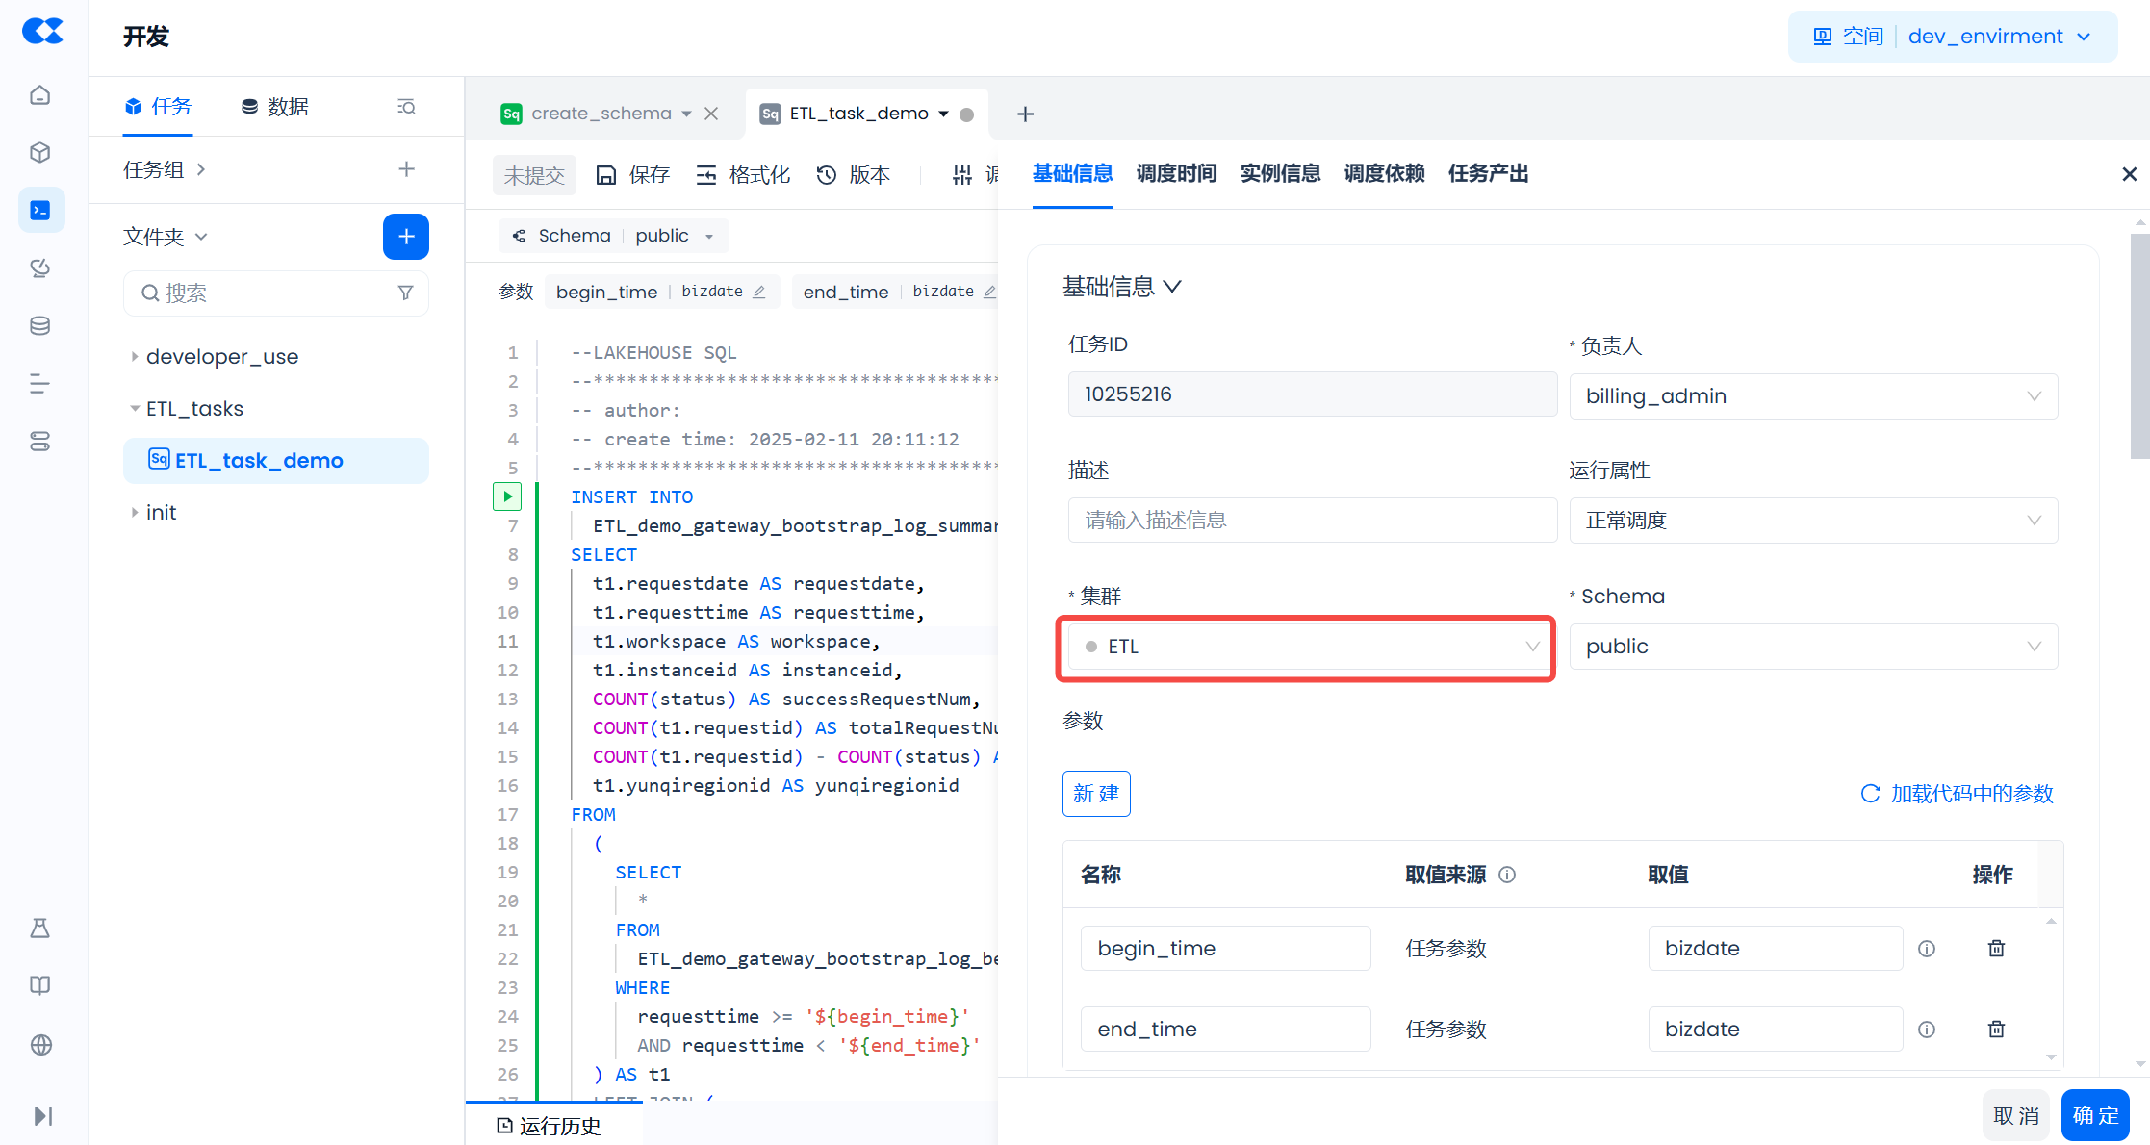Delete the begin_time parameter row
Image resolution: width=2150 pixels, height=1145 pixels.
(x=1996, y=949)
